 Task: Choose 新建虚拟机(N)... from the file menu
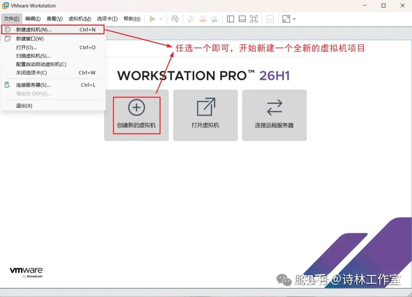tap(53, 30)
